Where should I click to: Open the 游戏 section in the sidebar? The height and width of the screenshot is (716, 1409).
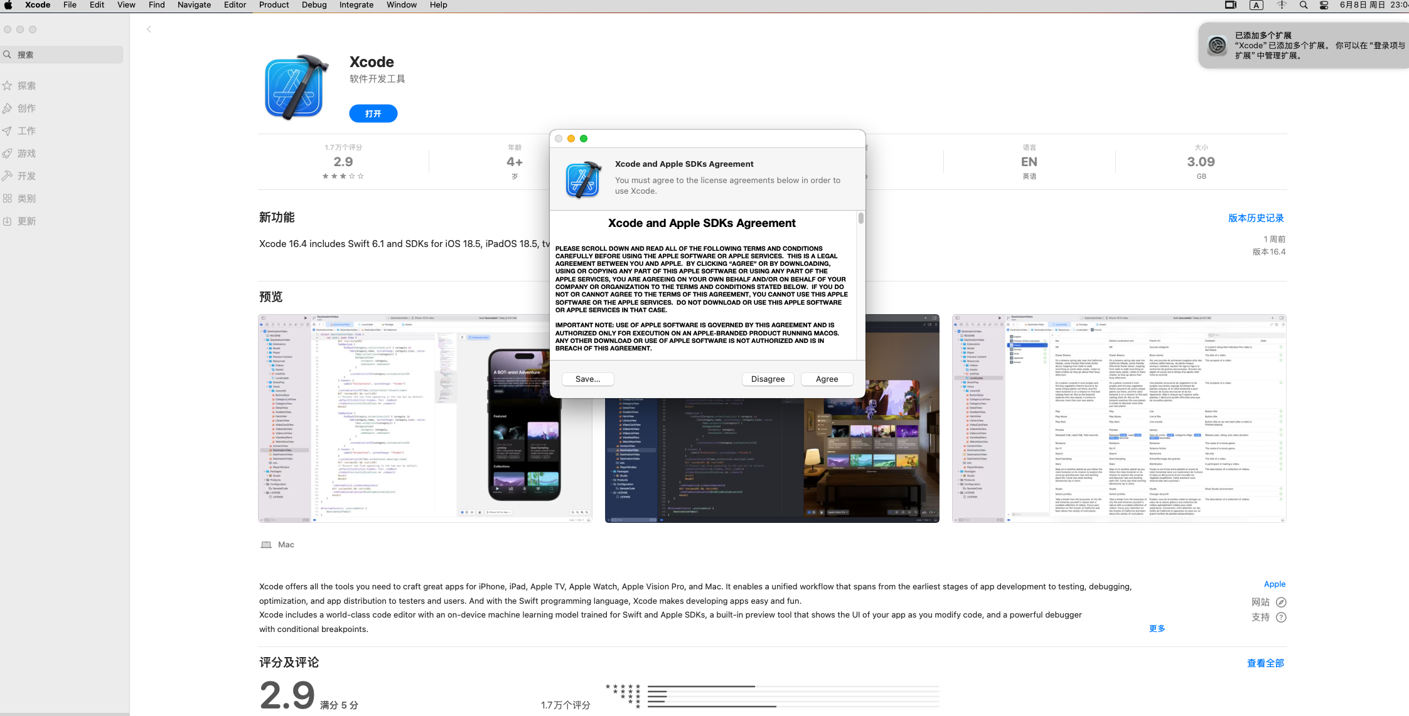[26, 153]
